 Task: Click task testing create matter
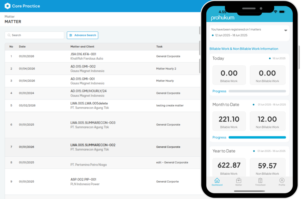pos(170,105)
